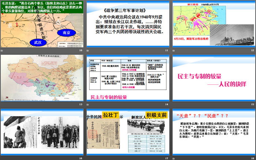Image resolution: width=256 pixels, height=160 pixels.
Task: Click slide number 17 label
Action: coord(166,159)
